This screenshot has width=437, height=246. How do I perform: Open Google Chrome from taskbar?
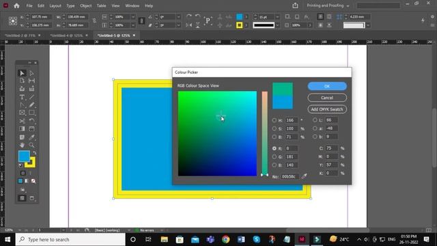pyautogui.click(x=226, y=239)
